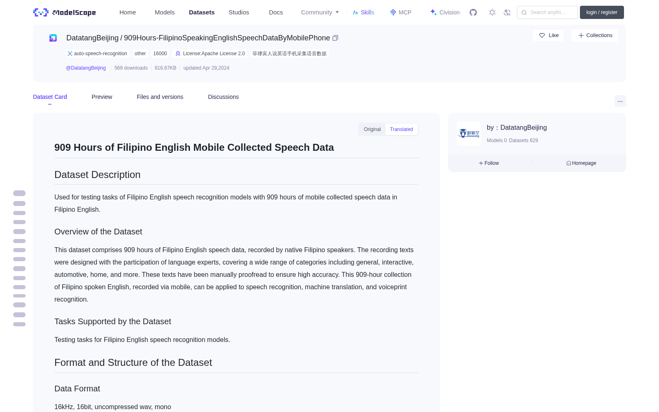The height and width of the screenshot is (412, 659).
Task: Click the license badge icon
Action: (x=178, y=54)
